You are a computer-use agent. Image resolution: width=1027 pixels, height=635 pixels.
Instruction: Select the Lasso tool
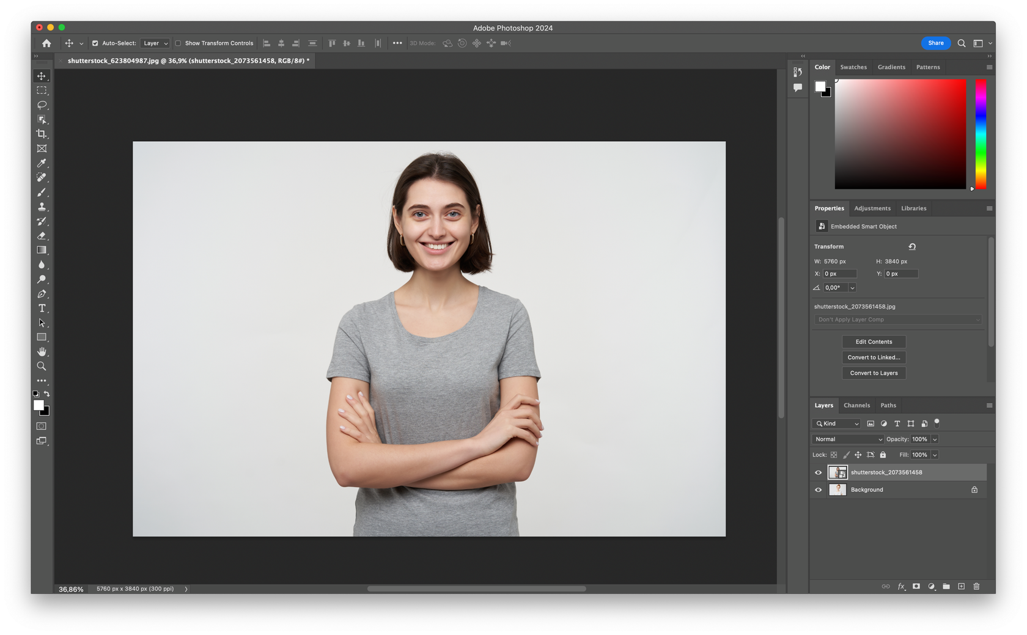(42, 105)
